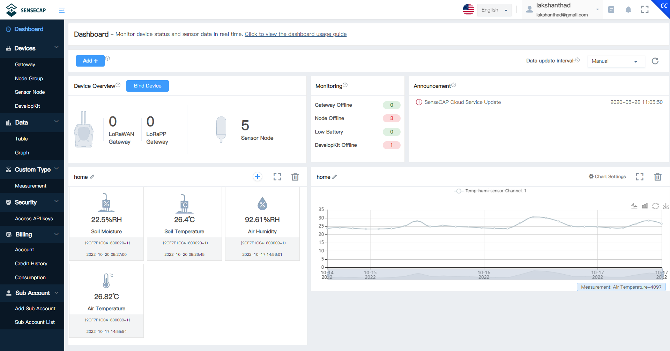Open the English language dropdown
The image size is (670, 351).
[x=494, y=10]
